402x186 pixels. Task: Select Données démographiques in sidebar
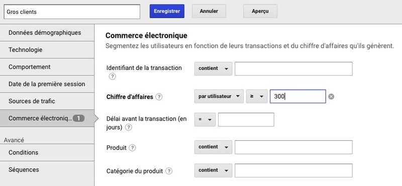47,33
